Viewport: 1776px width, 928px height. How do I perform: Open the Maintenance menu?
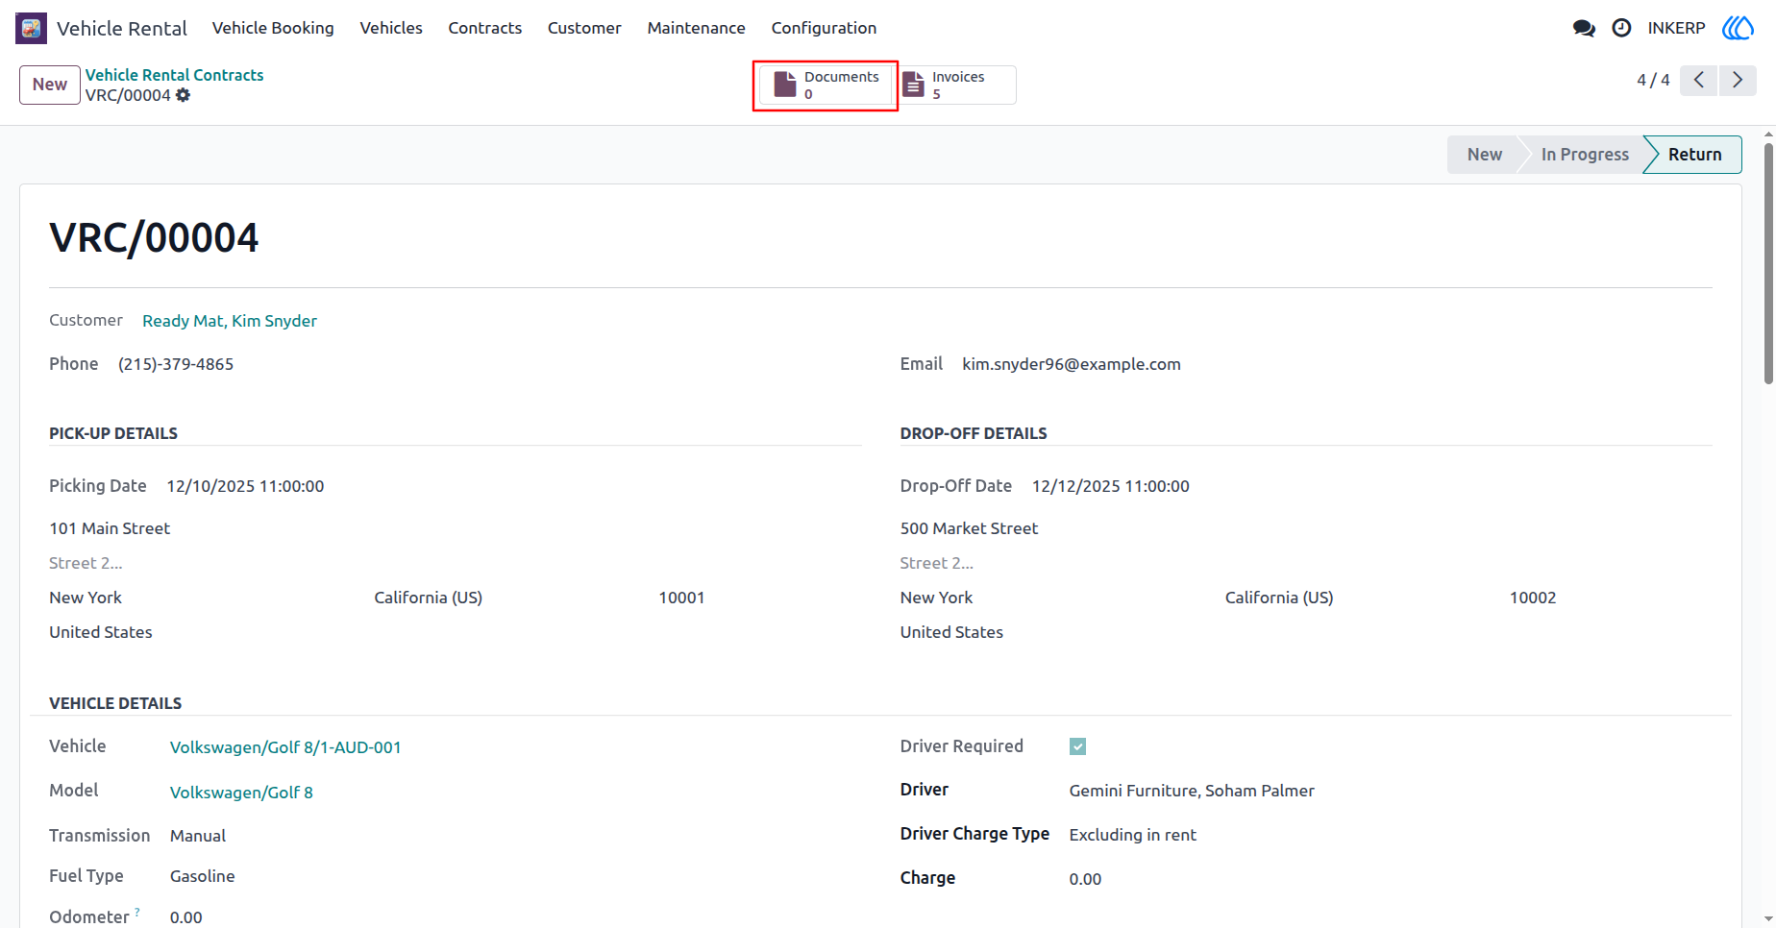point(697,28)
